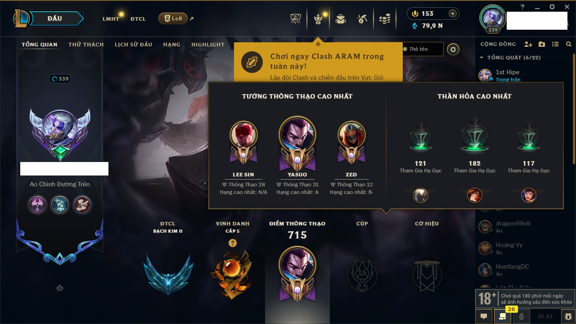Click the plus button to buy RP
Viewport: 576px width, 324px height.
[x=453, y=13]
